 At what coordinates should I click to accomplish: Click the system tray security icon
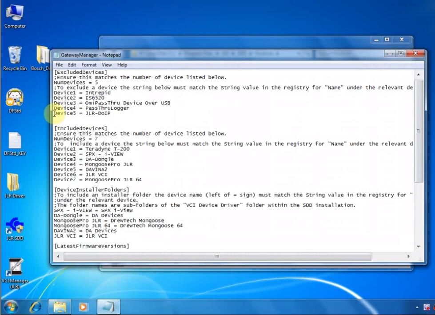427,307
